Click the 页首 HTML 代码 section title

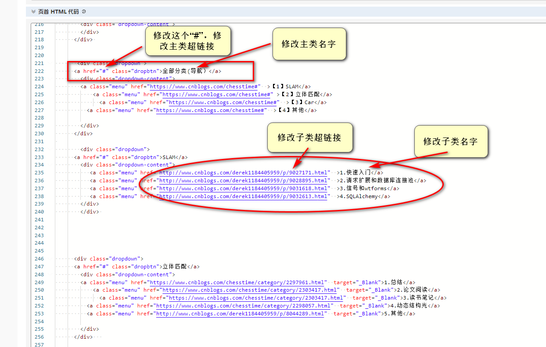point(58,11)
